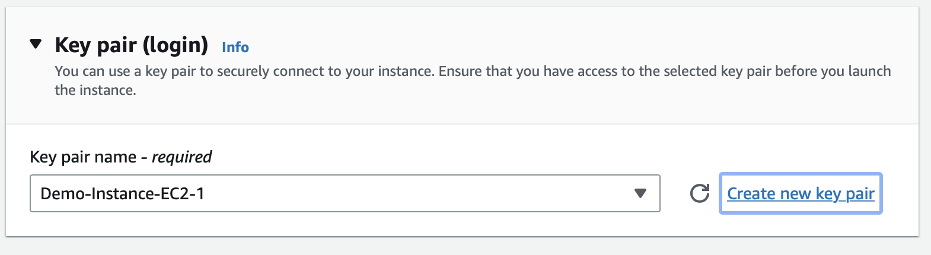
Task: Collapse the Key pair (login) section triangle
Action: (36, 44)
